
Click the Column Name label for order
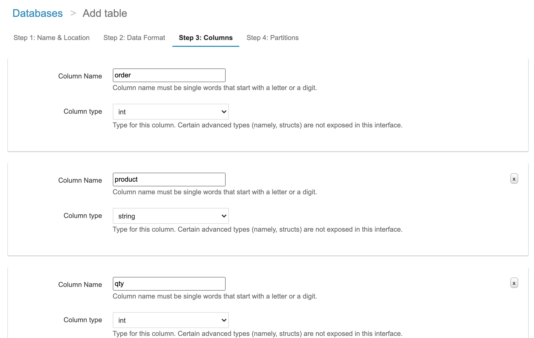click(80, 76)
